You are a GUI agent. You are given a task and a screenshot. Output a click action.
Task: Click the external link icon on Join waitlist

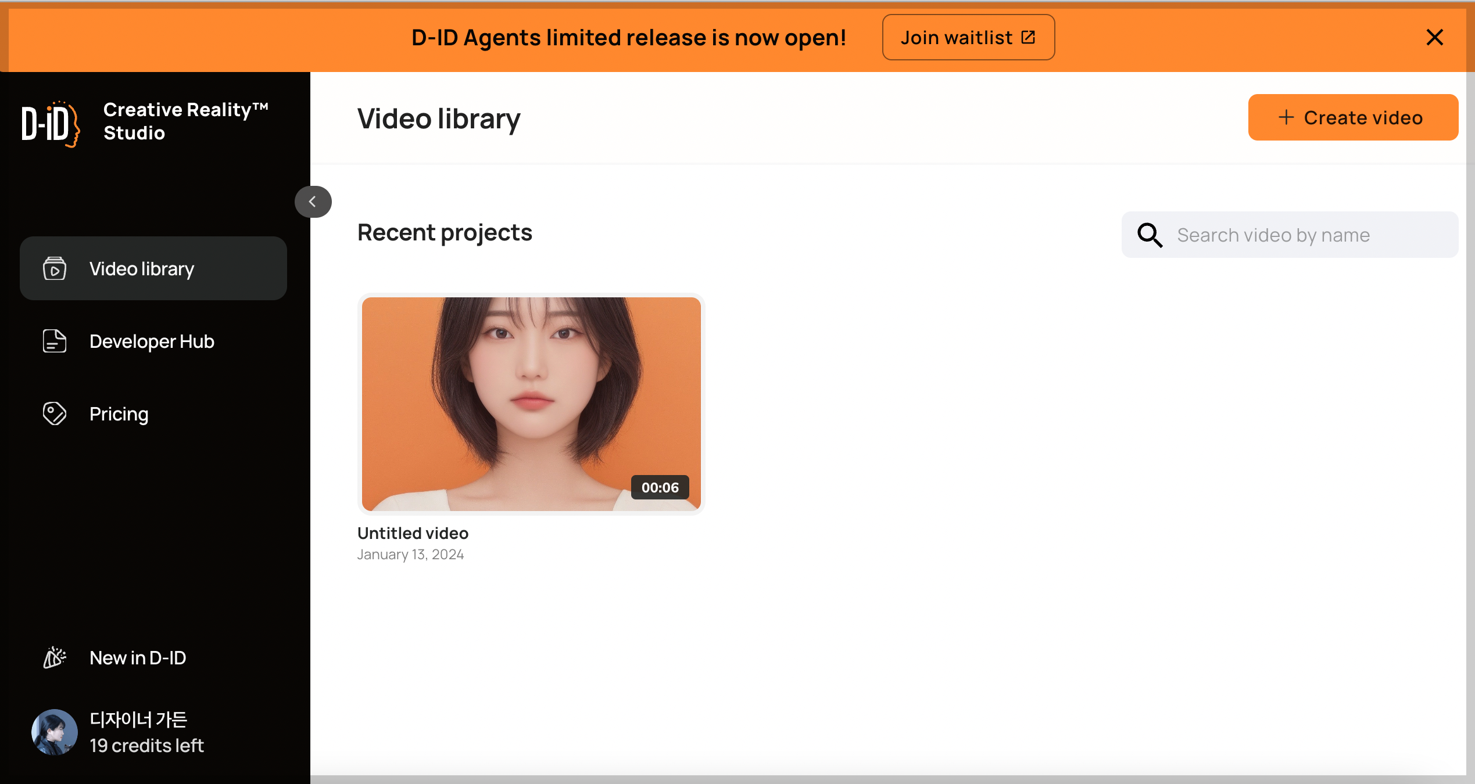(x=1028, y=38)
